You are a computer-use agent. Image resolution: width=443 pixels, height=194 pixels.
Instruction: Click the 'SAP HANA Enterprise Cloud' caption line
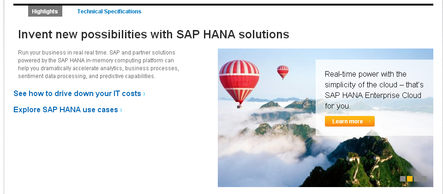pos(373,96)
